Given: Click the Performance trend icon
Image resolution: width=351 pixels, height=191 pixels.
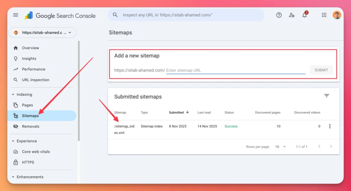Looking at the screenshot, I should (15, 69).
